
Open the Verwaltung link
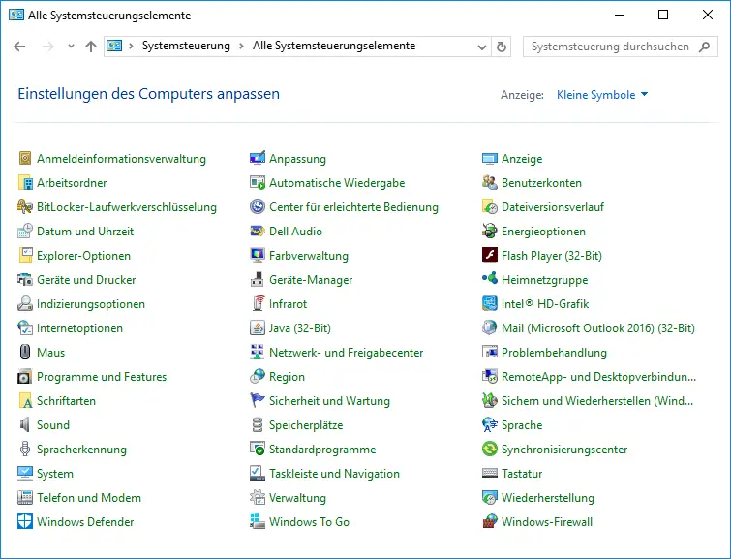pyautogui.click(x=297, y=498)
